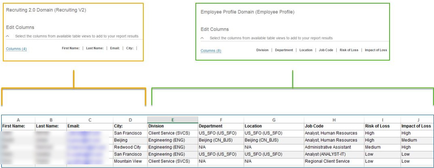Select the 'Regional Client Service' cell

click(x=334, y=161)
